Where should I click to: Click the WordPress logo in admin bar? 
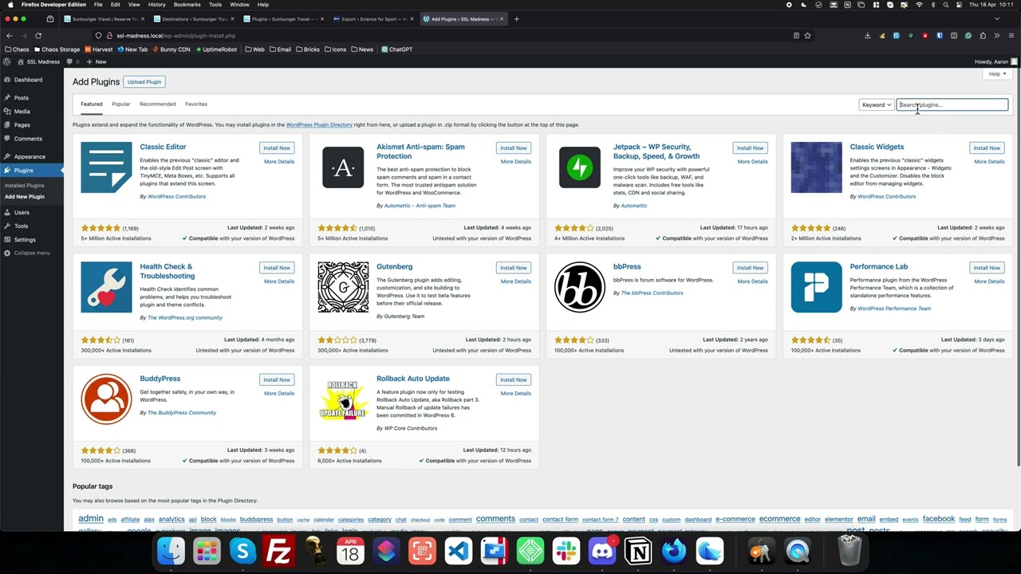pos(7,61)
